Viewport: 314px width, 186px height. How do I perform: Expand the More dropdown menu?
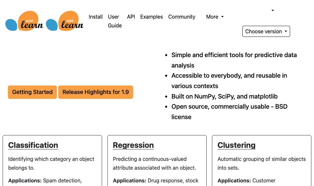[x=215, y=17]
